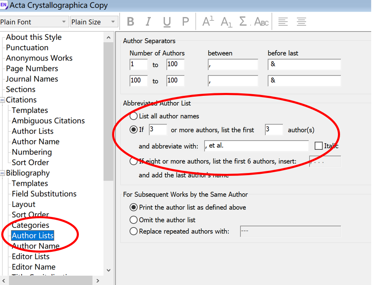Image resolution: width=372 pixels, height=285 pixels.
Task: Open Sort Order under Bibliography
Action: pos(30,214)
